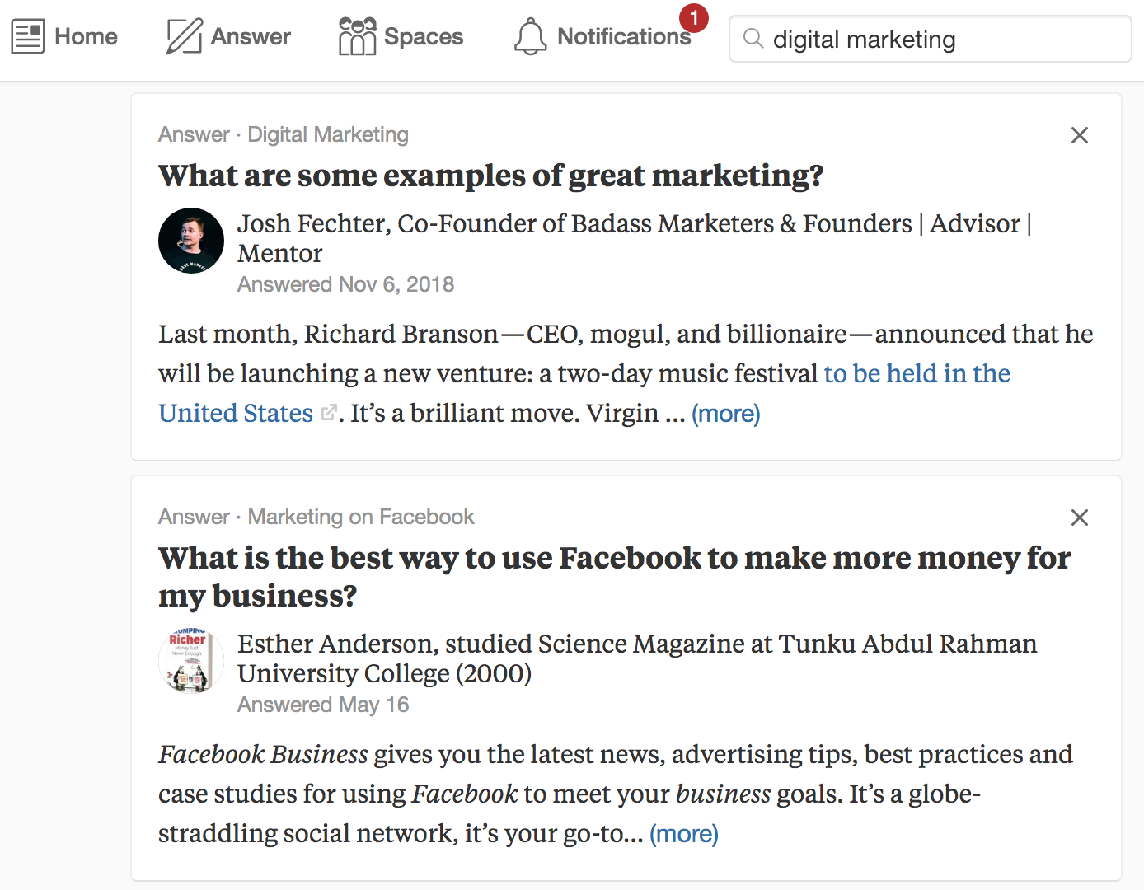Dismiss the Facebook business answer card

coord(1079,518)
